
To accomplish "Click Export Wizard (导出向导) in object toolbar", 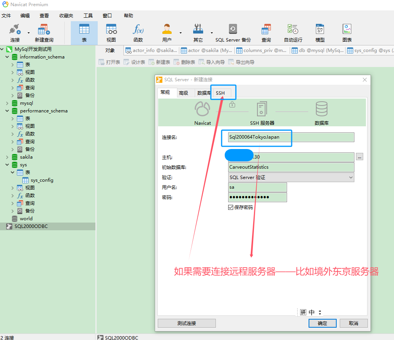I will pos(241,62).
